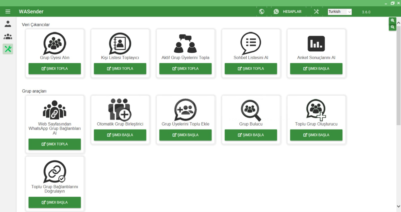401x212 pixels.
Task: Open the hamburger menu in the header
Action: [x=8, y=12]
